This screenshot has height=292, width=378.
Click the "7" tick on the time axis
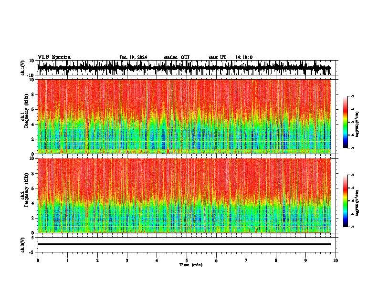(x=246, y=261)
